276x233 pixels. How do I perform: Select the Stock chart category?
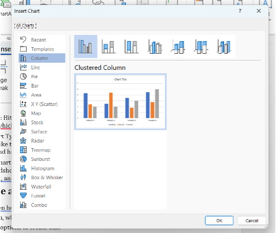(x=42, y=123)
